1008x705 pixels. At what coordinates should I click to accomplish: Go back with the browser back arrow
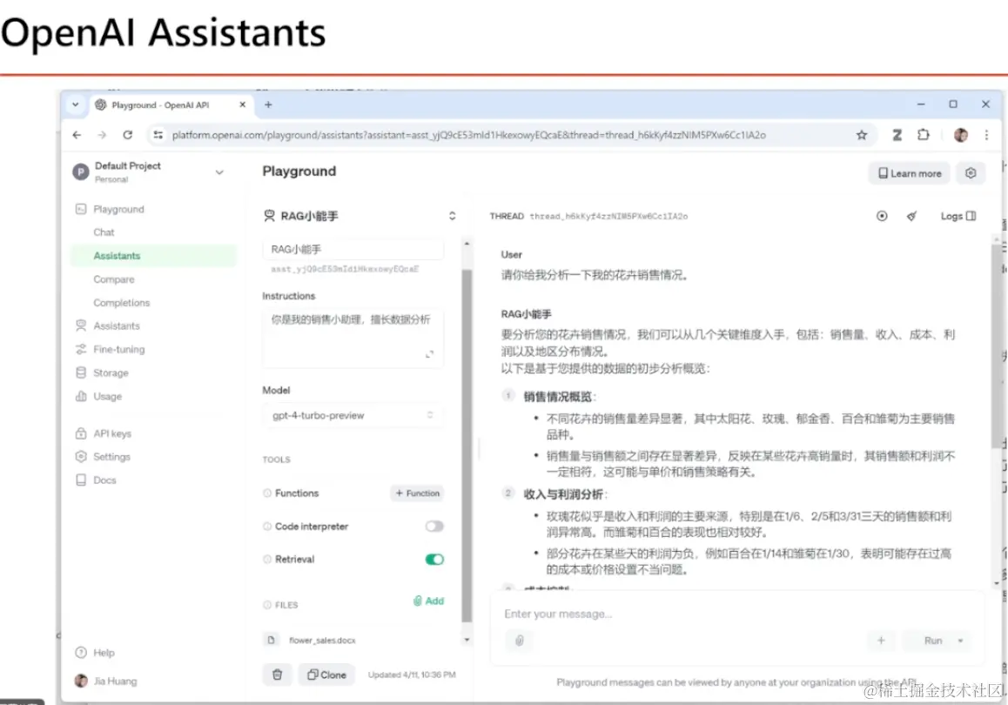coord(77,135)
